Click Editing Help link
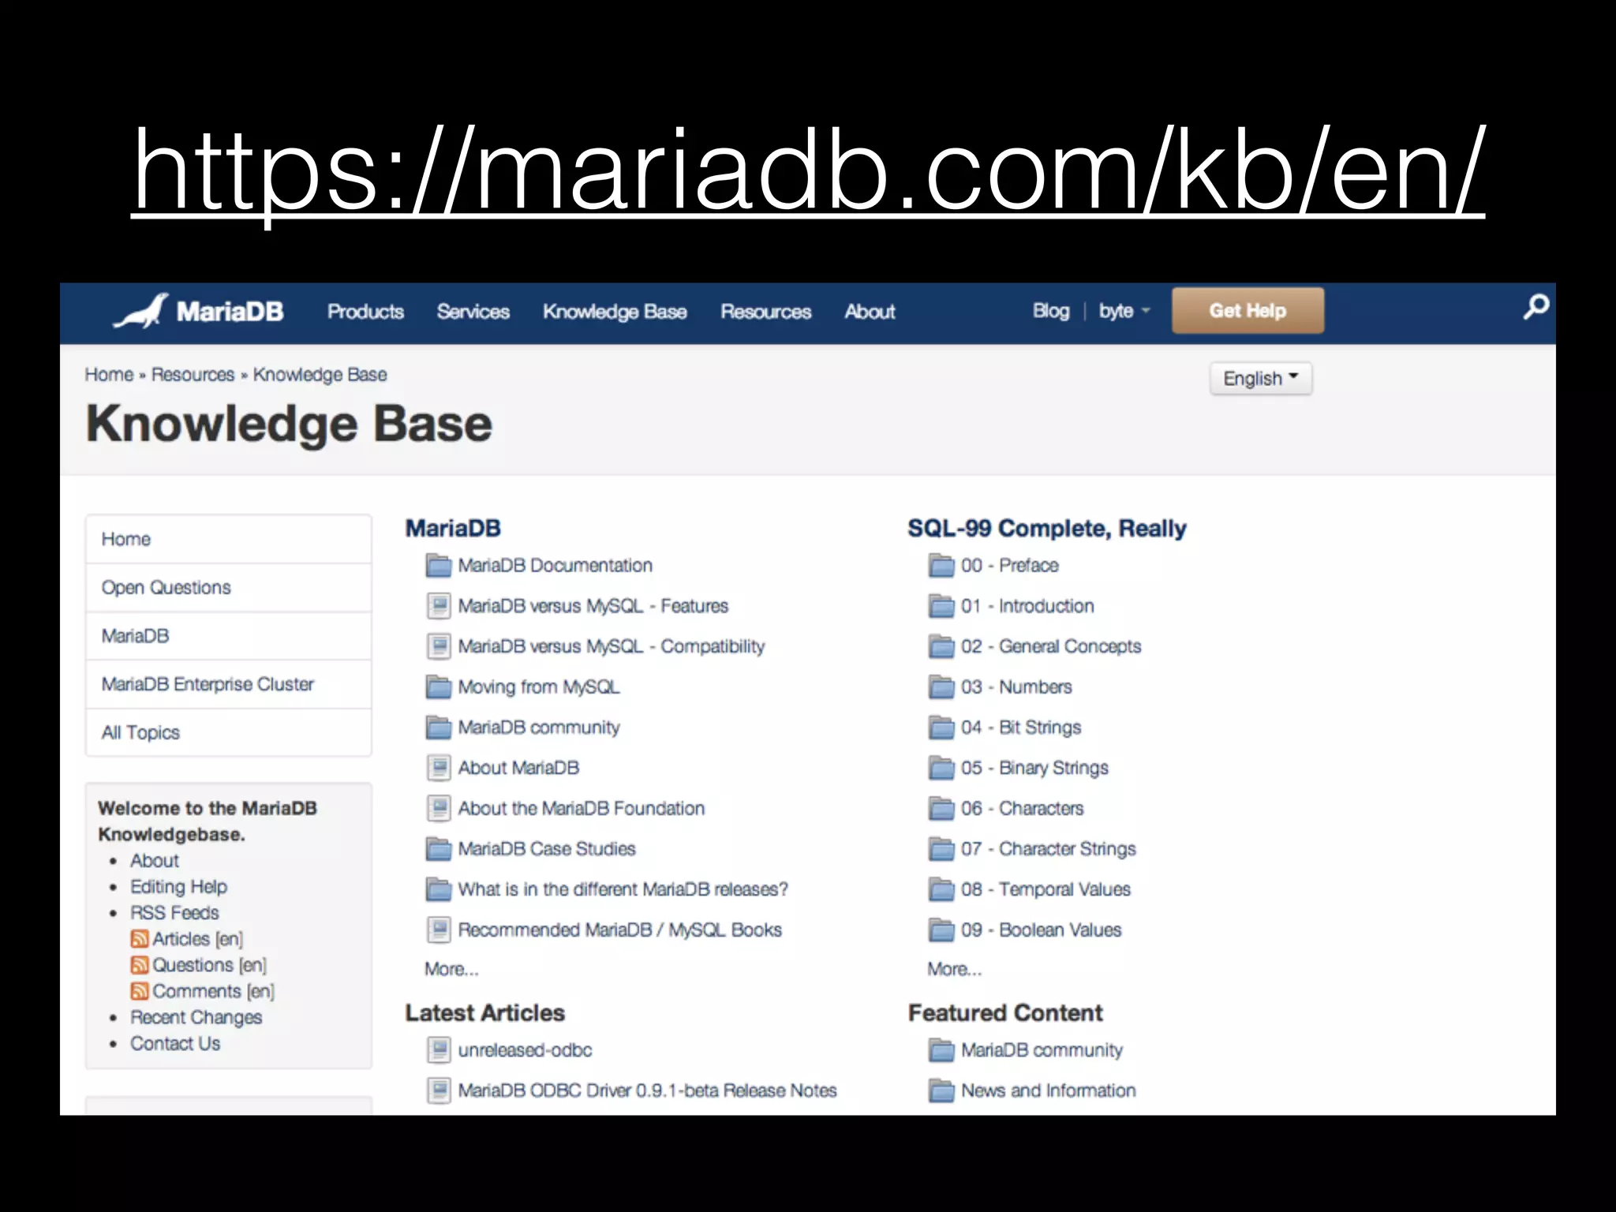 pos(178,887)
